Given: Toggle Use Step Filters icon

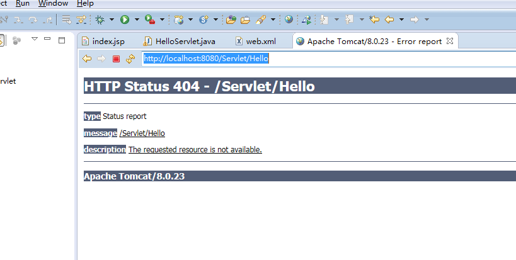Looking at the screenshot, I should pyautogui.click(x=81, y=20).
